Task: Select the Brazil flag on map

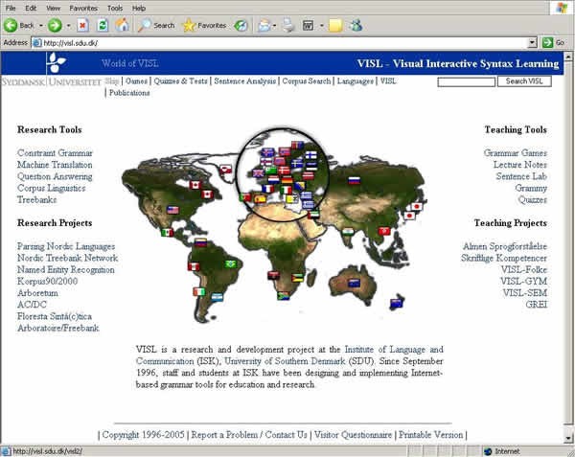Action: 230,263
